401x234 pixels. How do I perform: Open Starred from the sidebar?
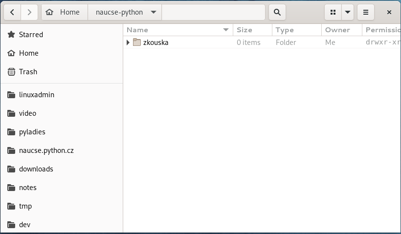(x=31, y=35)
